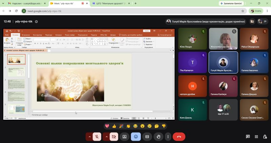Image resolution: width=271 pixels, height=143 pixels.
Task: Open the chat with everyone panel
Action: (x=248, y=137)
